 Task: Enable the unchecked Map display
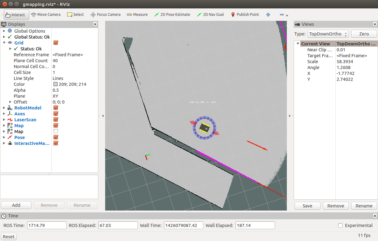point(56,132)
